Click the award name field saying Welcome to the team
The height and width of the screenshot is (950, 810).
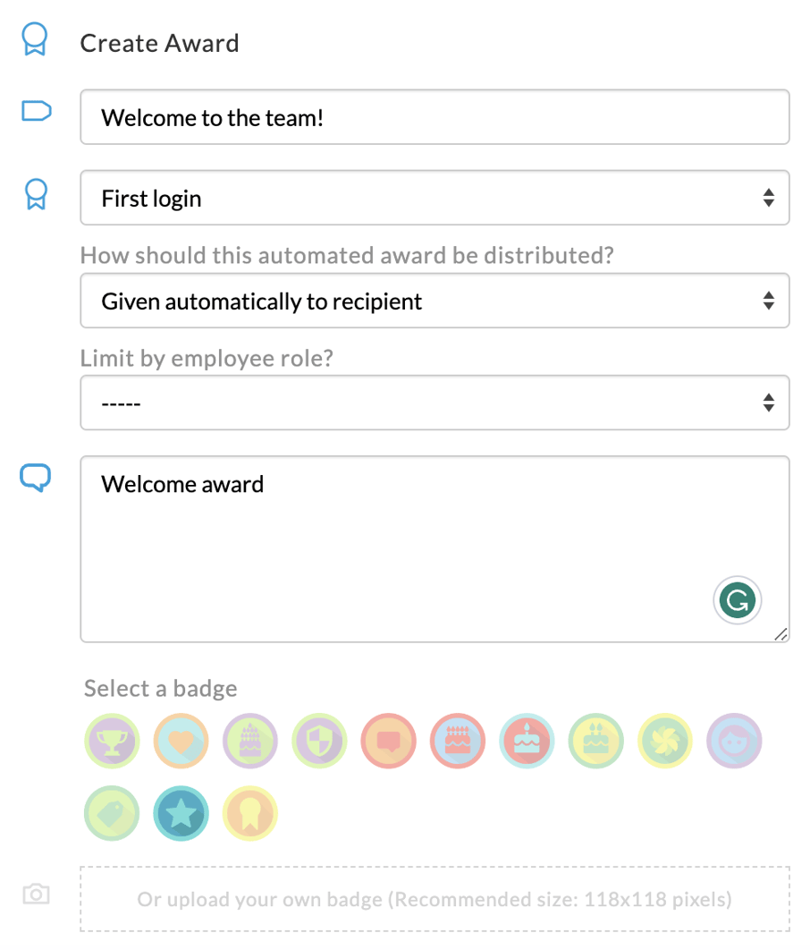click(435, 116)
